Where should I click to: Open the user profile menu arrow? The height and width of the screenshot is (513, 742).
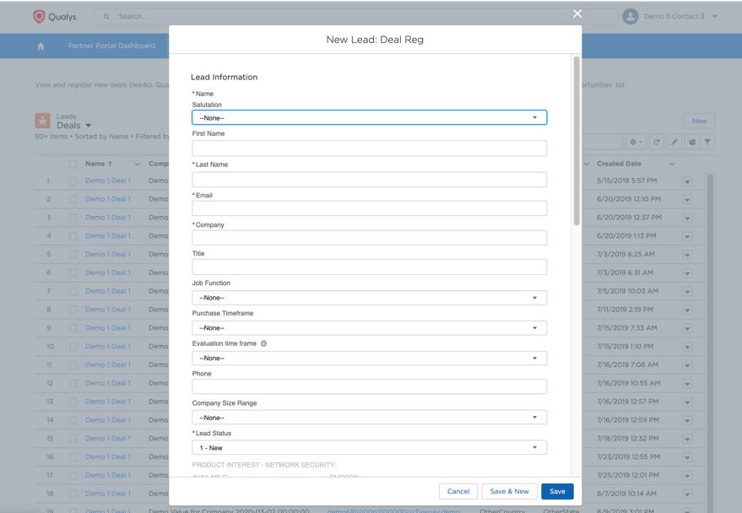click(715, 16)
